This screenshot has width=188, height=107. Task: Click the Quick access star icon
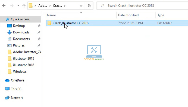point(8,19)
